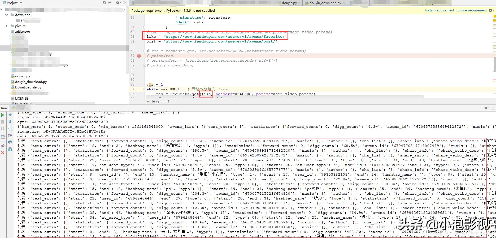Screen dimensions: 496x238
Task: Clear the console with trash icon
Action: click(10, 149)
